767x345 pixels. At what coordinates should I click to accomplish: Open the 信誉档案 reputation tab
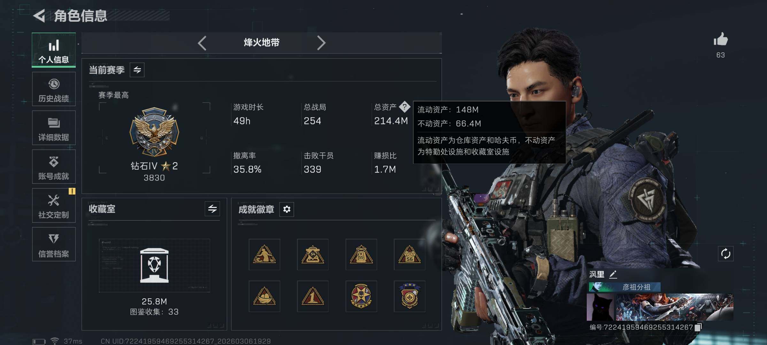[54, 244]
